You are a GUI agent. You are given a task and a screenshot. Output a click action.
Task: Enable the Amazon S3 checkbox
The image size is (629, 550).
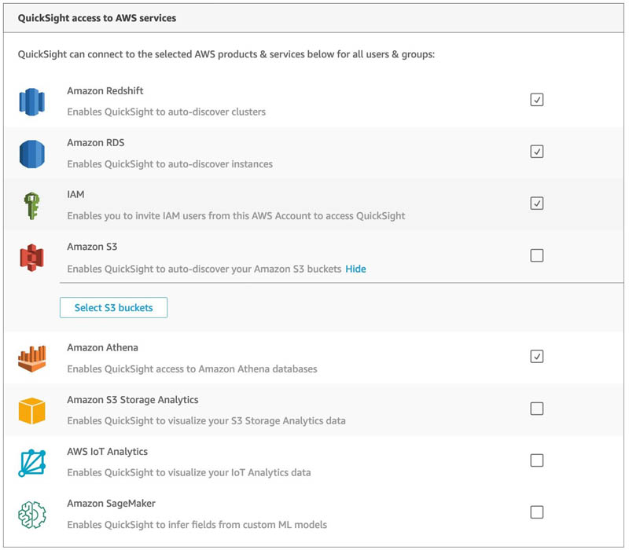tap(537, 255)
